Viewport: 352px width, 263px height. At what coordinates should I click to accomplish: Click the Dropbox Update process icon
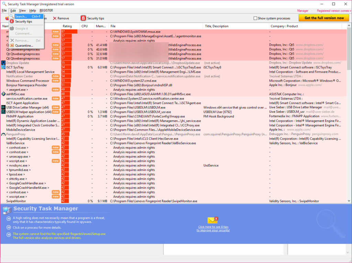(x=3, y=63)
